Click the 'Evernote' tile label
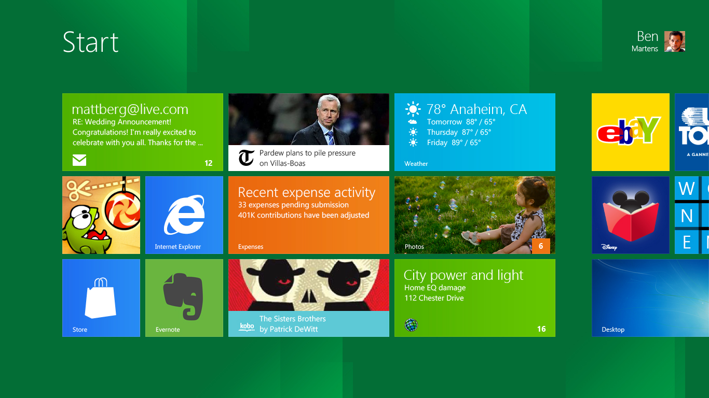 (168, 330)
